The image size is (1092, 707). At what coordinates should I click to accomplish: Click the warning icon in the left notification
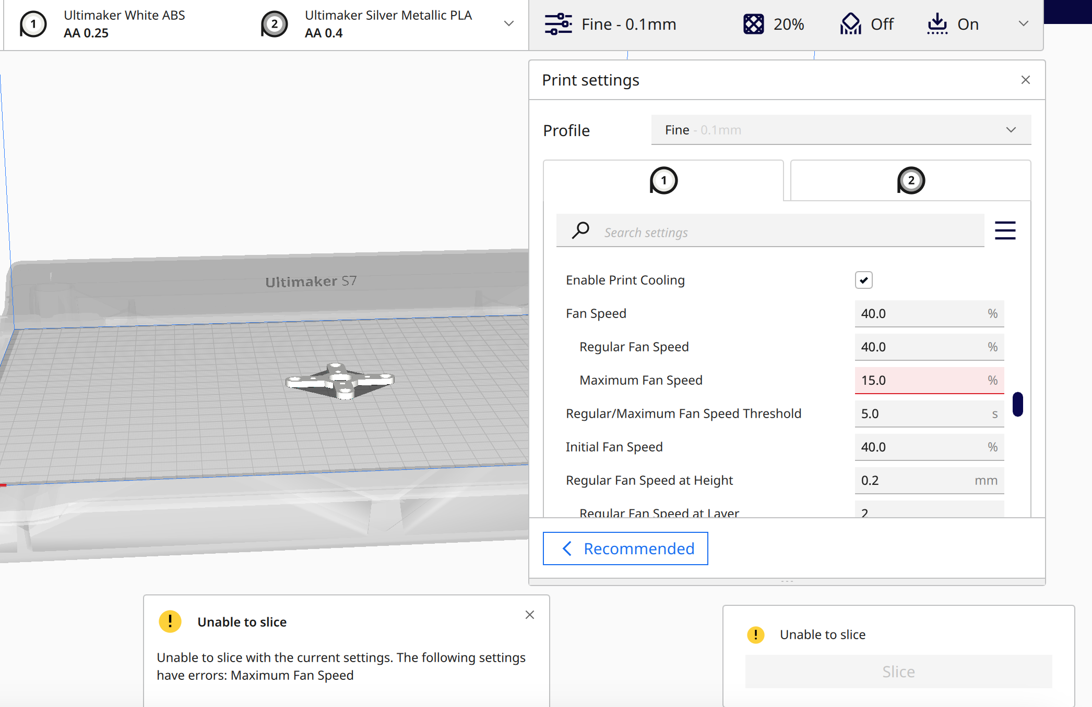pos(170,621)
